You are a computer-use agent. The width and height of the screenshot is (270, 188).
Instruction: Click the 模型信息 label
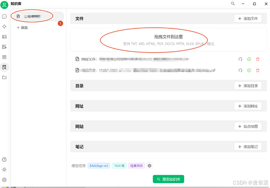(x=78, y=166)
